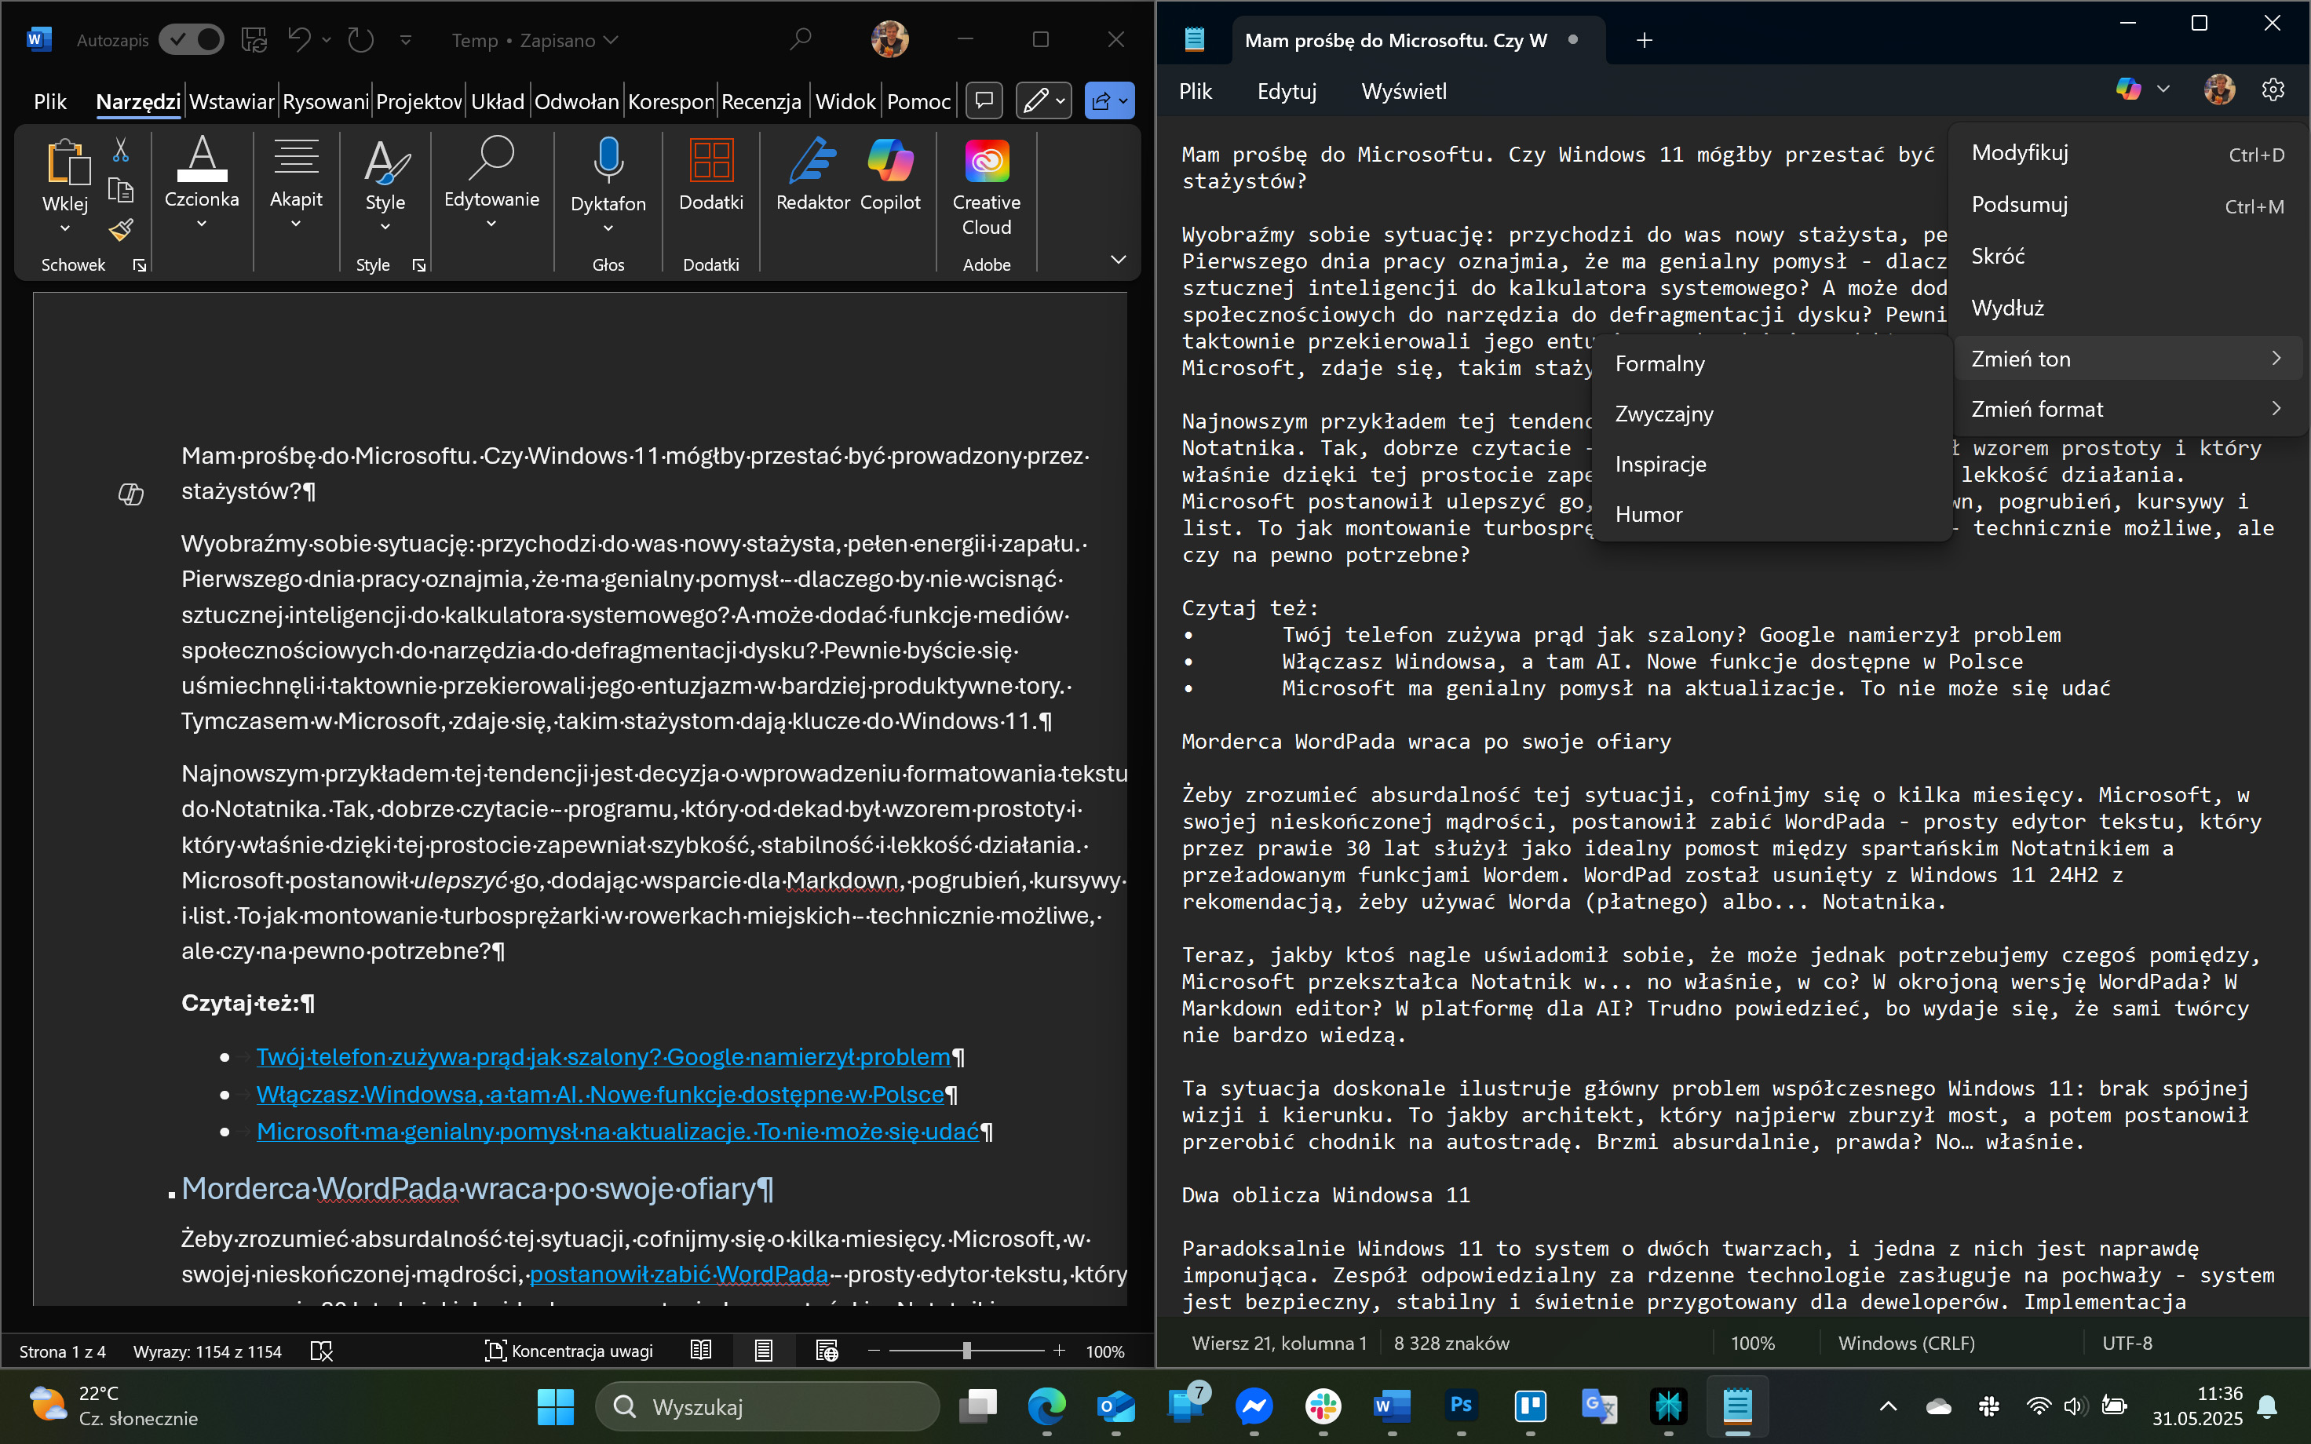Click the zoom in plus button in Word

tap(1059, 1351)
